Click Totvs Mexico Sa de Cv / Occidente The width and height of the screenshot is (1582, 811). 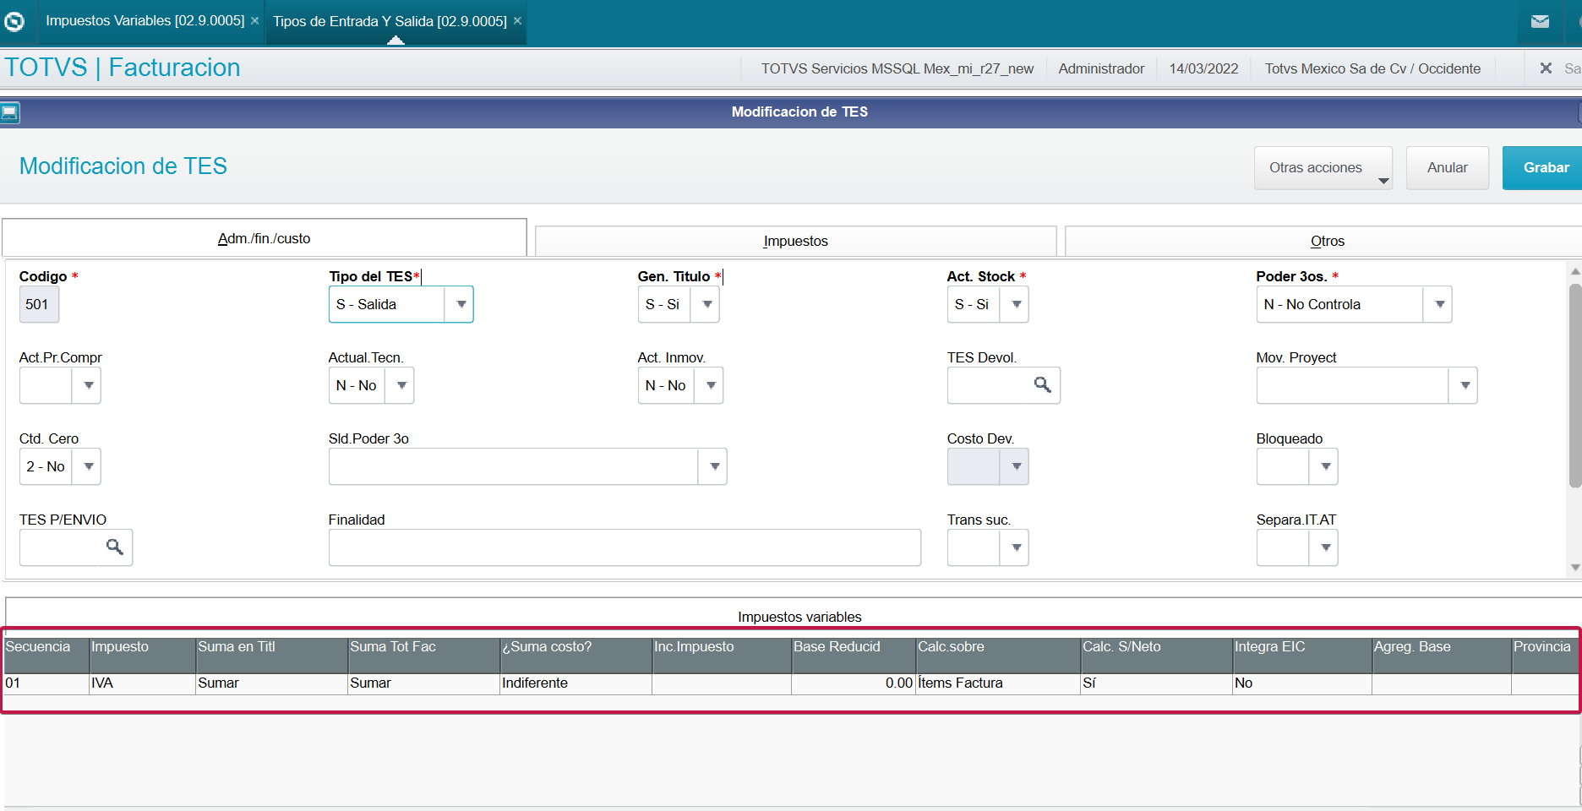1372,68
